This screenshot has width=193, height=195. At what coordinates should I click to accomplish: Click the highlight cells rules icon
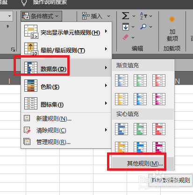click(31, 31)
